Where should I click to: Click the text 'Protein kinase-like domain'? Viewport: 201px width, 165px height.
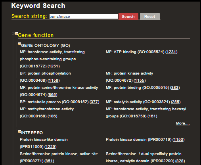pos(44,140)
